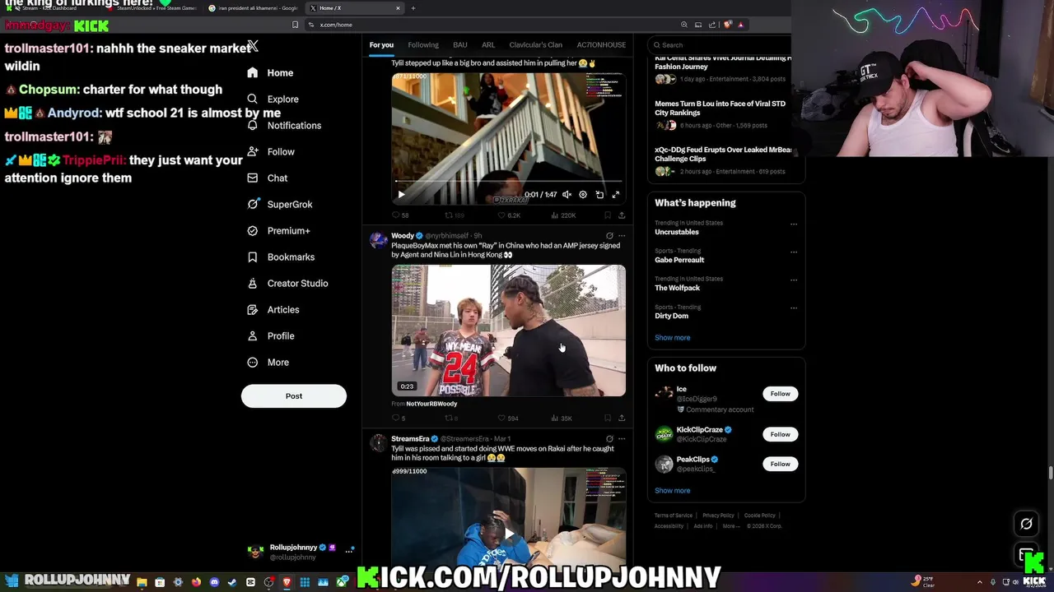Viewport: 1054px width, 592px height.
Task: Open the Terms of Service link
Action: [674, 516]
